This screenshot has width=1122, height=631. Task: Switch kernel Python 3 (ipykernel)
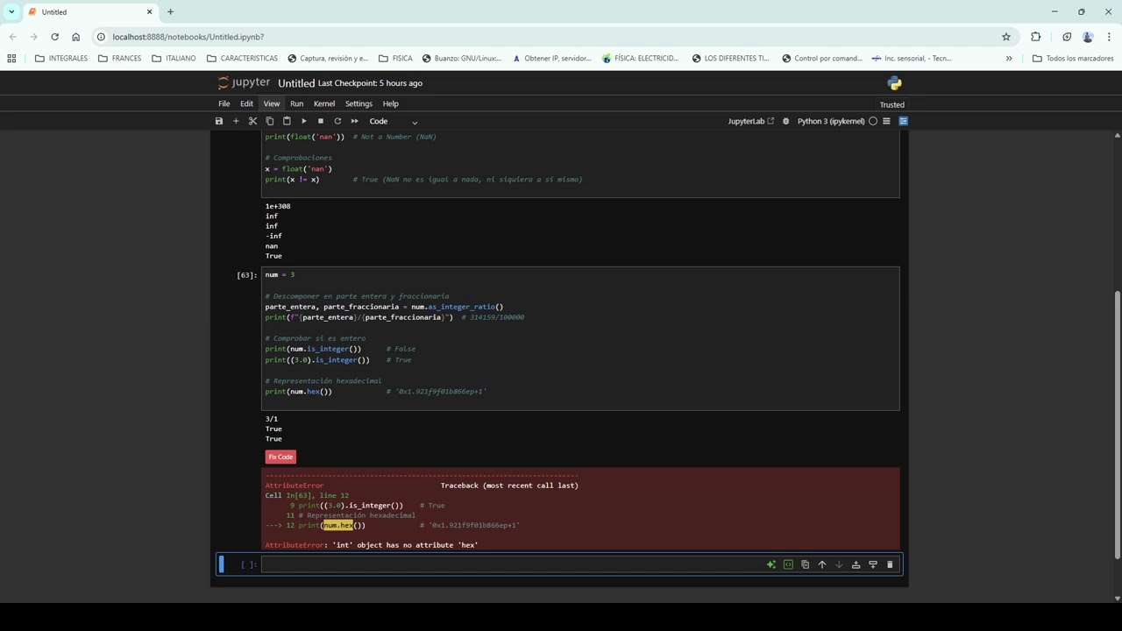click(x=831, y=121)
